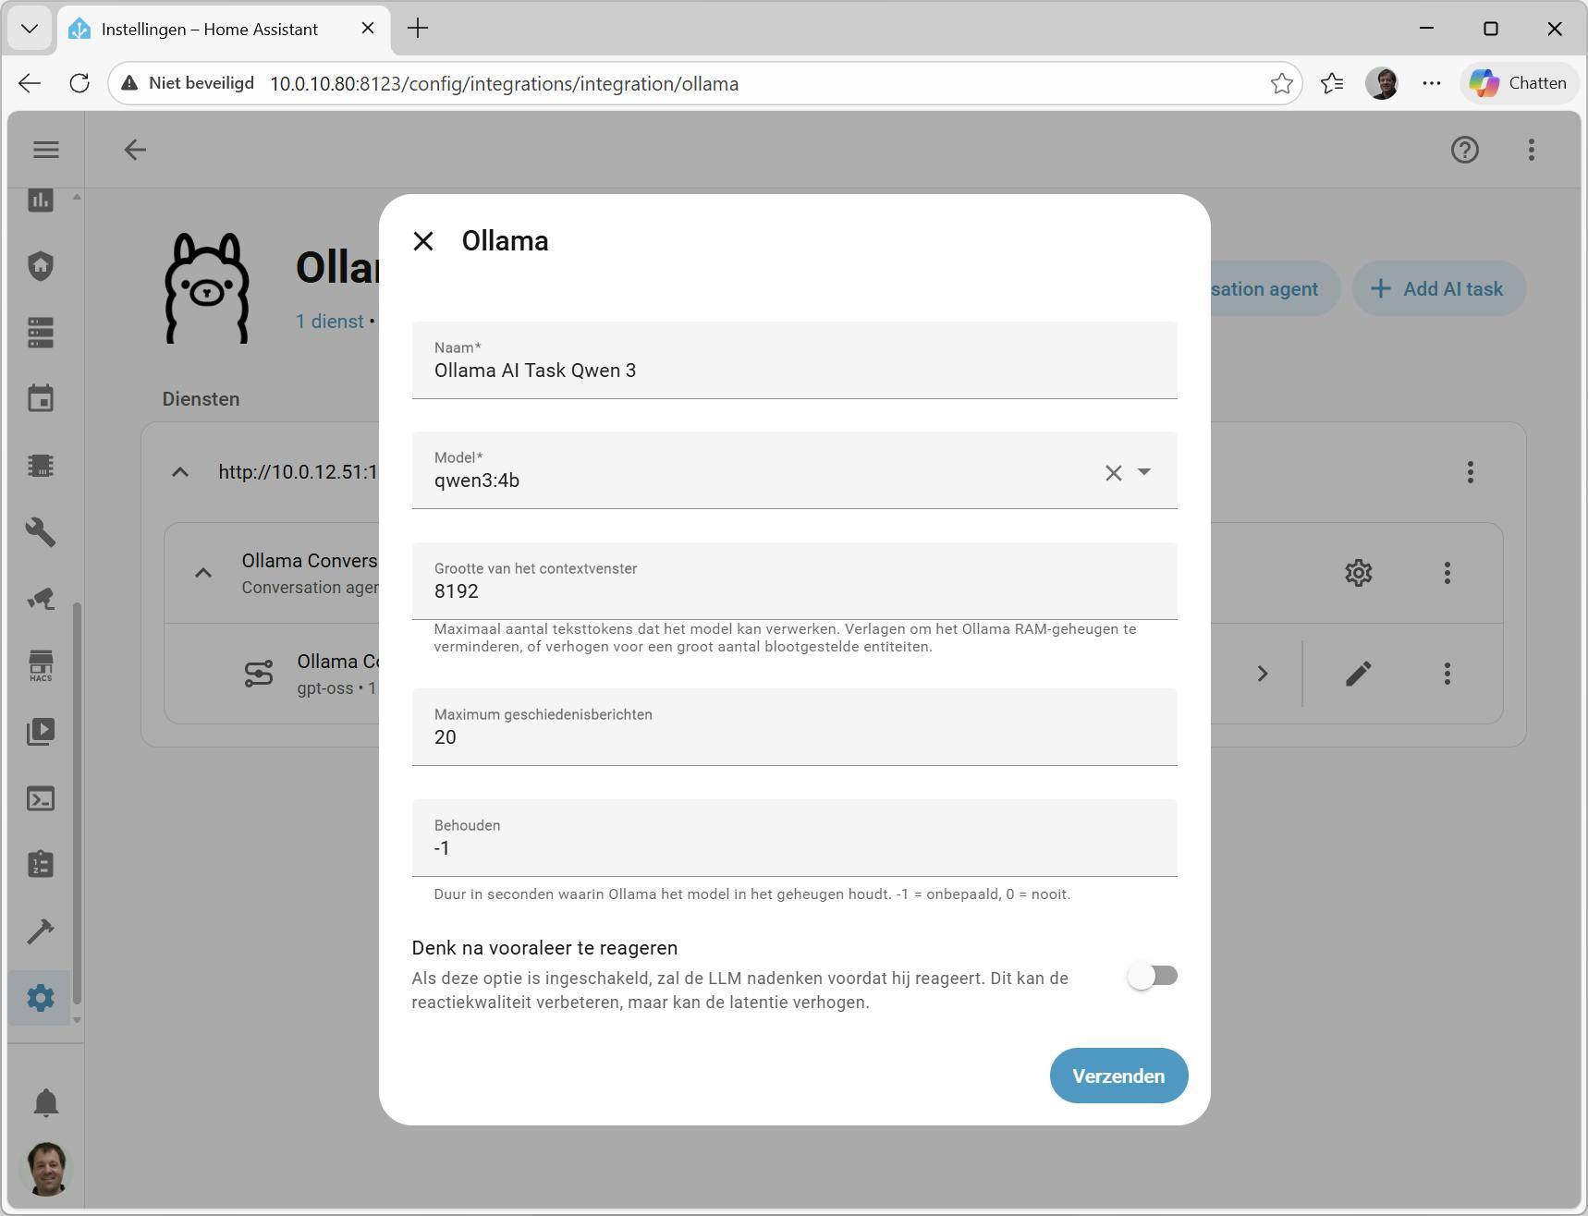Open the chip icon panel in sidebar
The image size is (1588, 1216).
coord(41,466)
